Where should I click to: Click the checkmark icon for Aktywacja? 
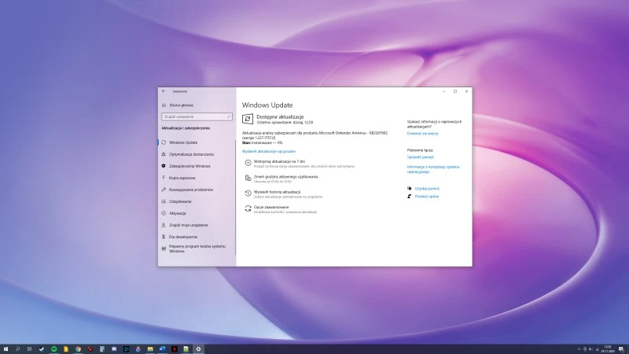[x=164, y=213]
